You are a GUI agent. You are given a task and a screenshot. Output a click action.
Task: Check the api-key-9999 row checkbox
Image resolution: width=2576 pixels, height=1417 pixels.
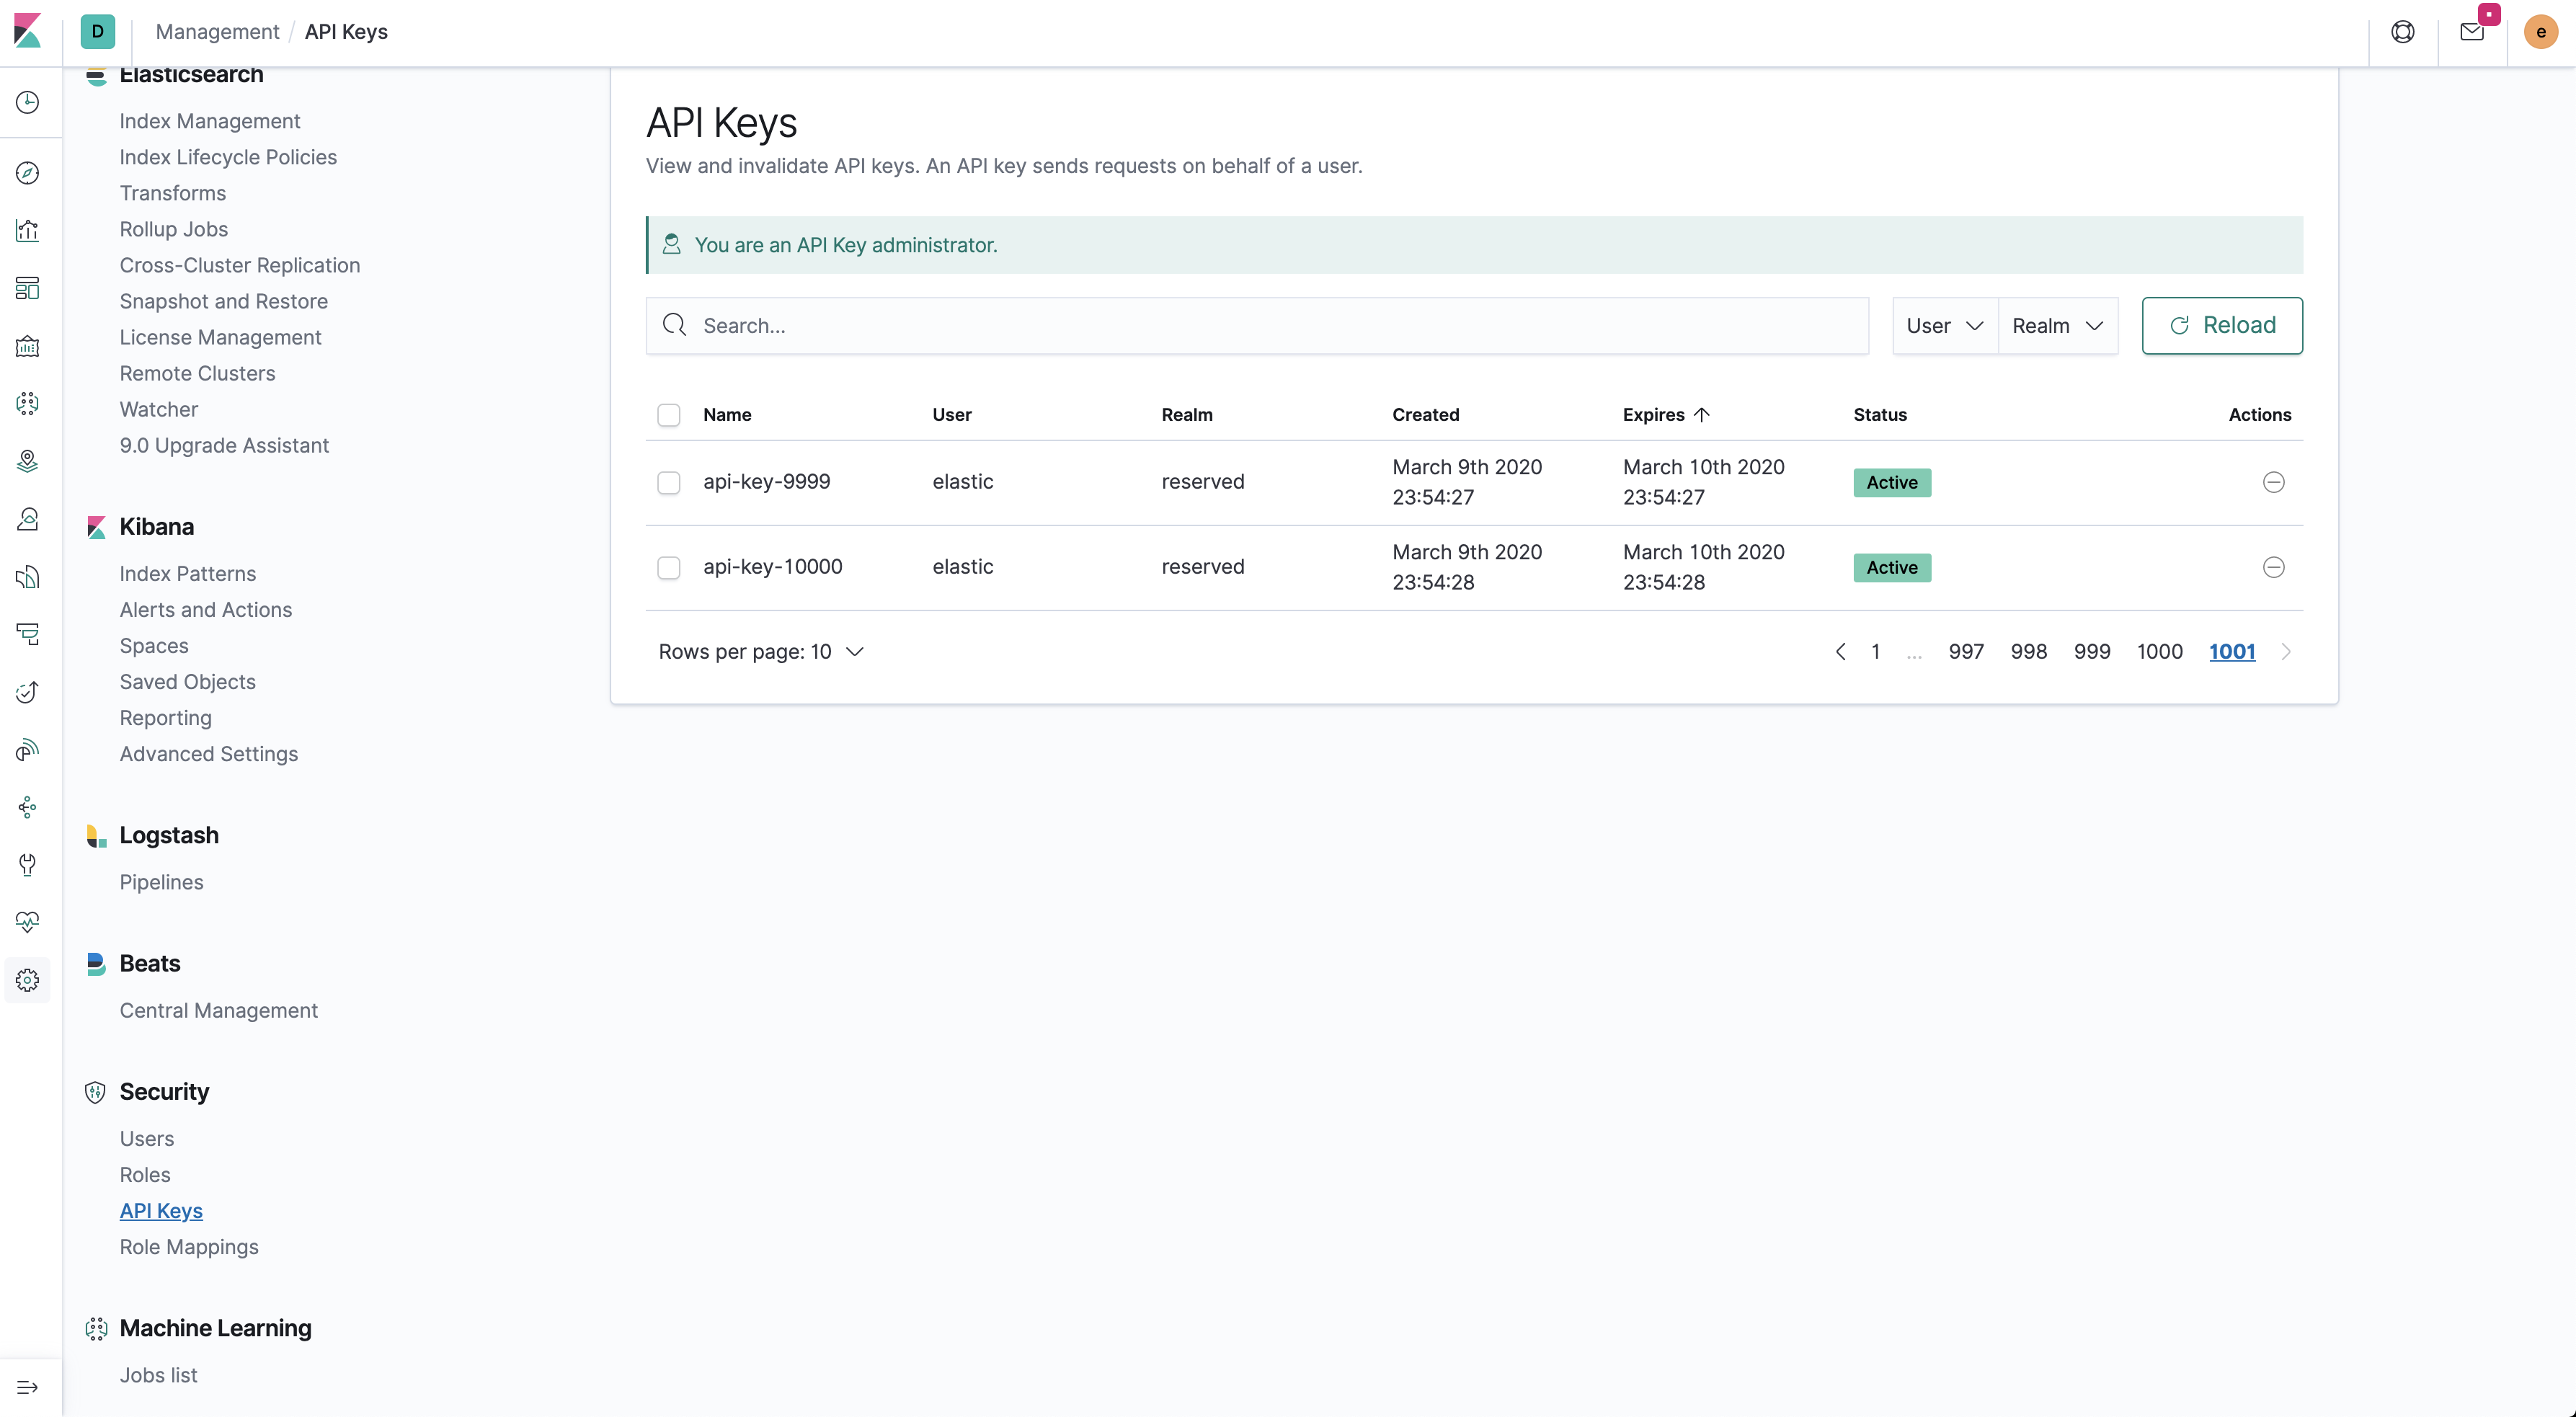[x=669, y=482]
